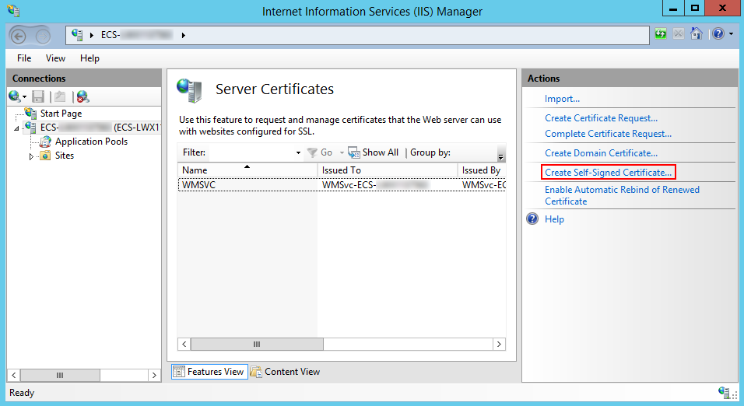Viewport: 744px width, 406px height.
Task: Click the Up folder icon in Connections toolbar
Action: 60,96
